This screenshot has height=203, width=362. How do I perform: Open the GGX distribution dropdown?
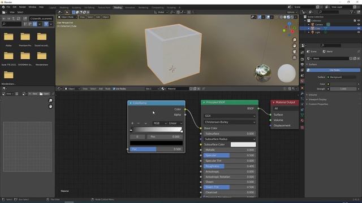230,116
